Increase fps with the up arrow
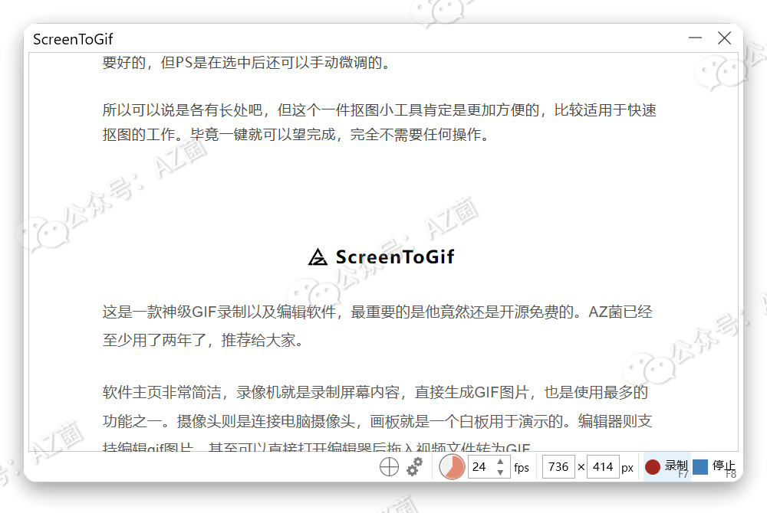 500,461
